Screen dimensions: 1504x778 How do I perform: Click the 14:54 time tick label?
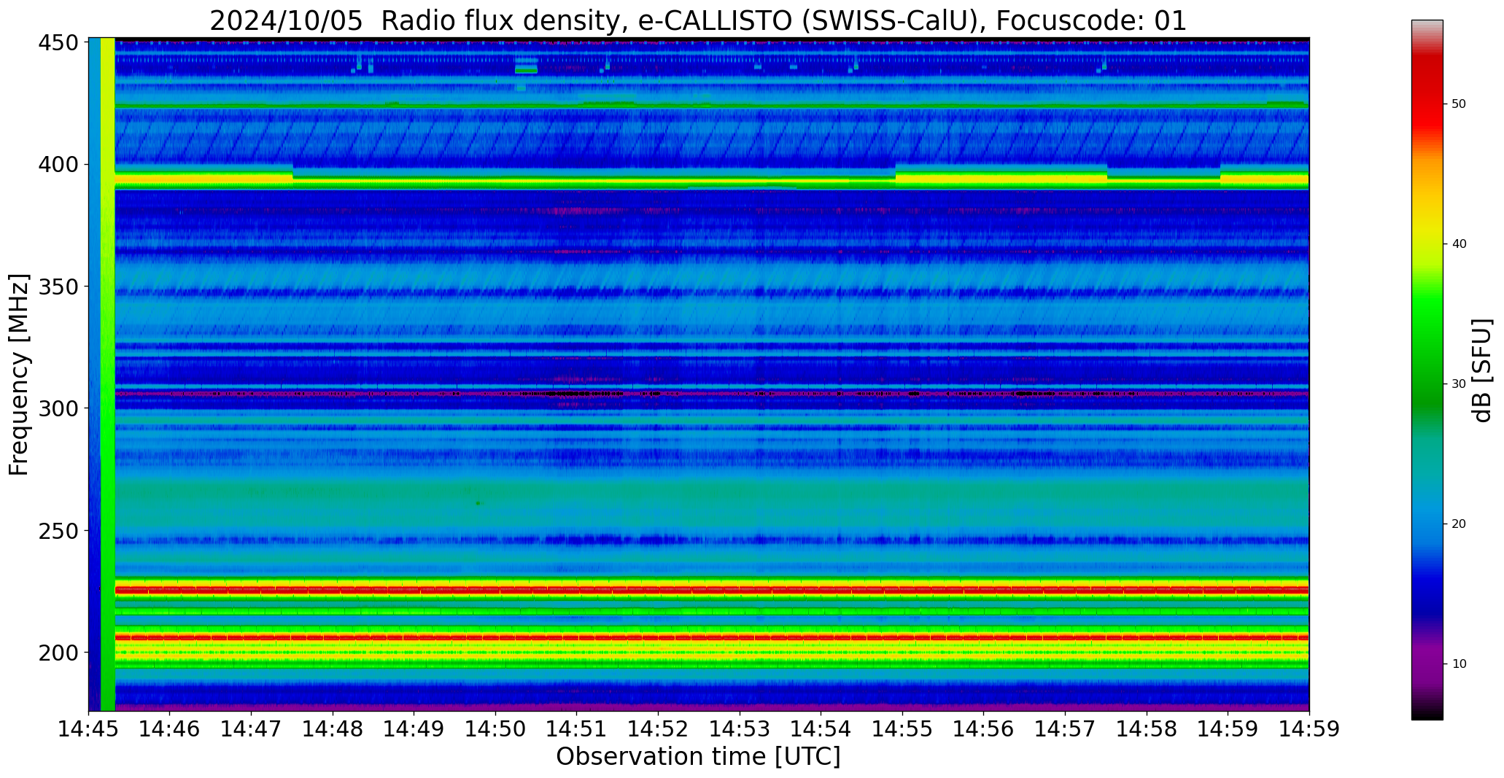coord(821,728)
